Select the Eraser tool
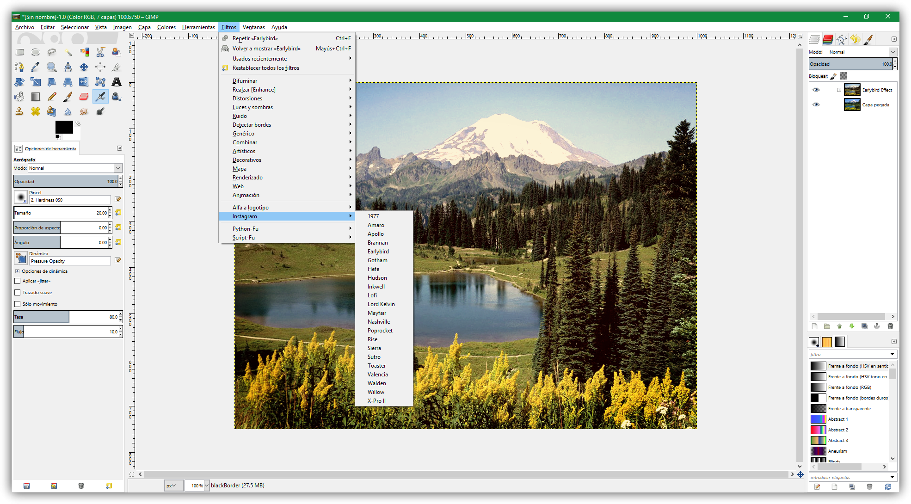Screen dimensions: 911x504 click(x=84, y=97)
